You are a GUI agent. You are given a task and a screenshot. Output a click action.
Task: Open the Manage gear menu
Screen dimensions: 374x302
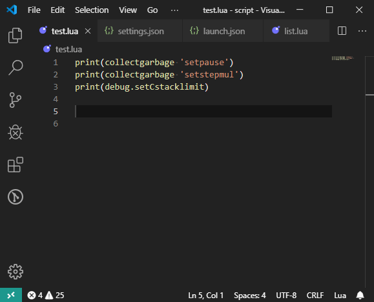pos(16,272)
